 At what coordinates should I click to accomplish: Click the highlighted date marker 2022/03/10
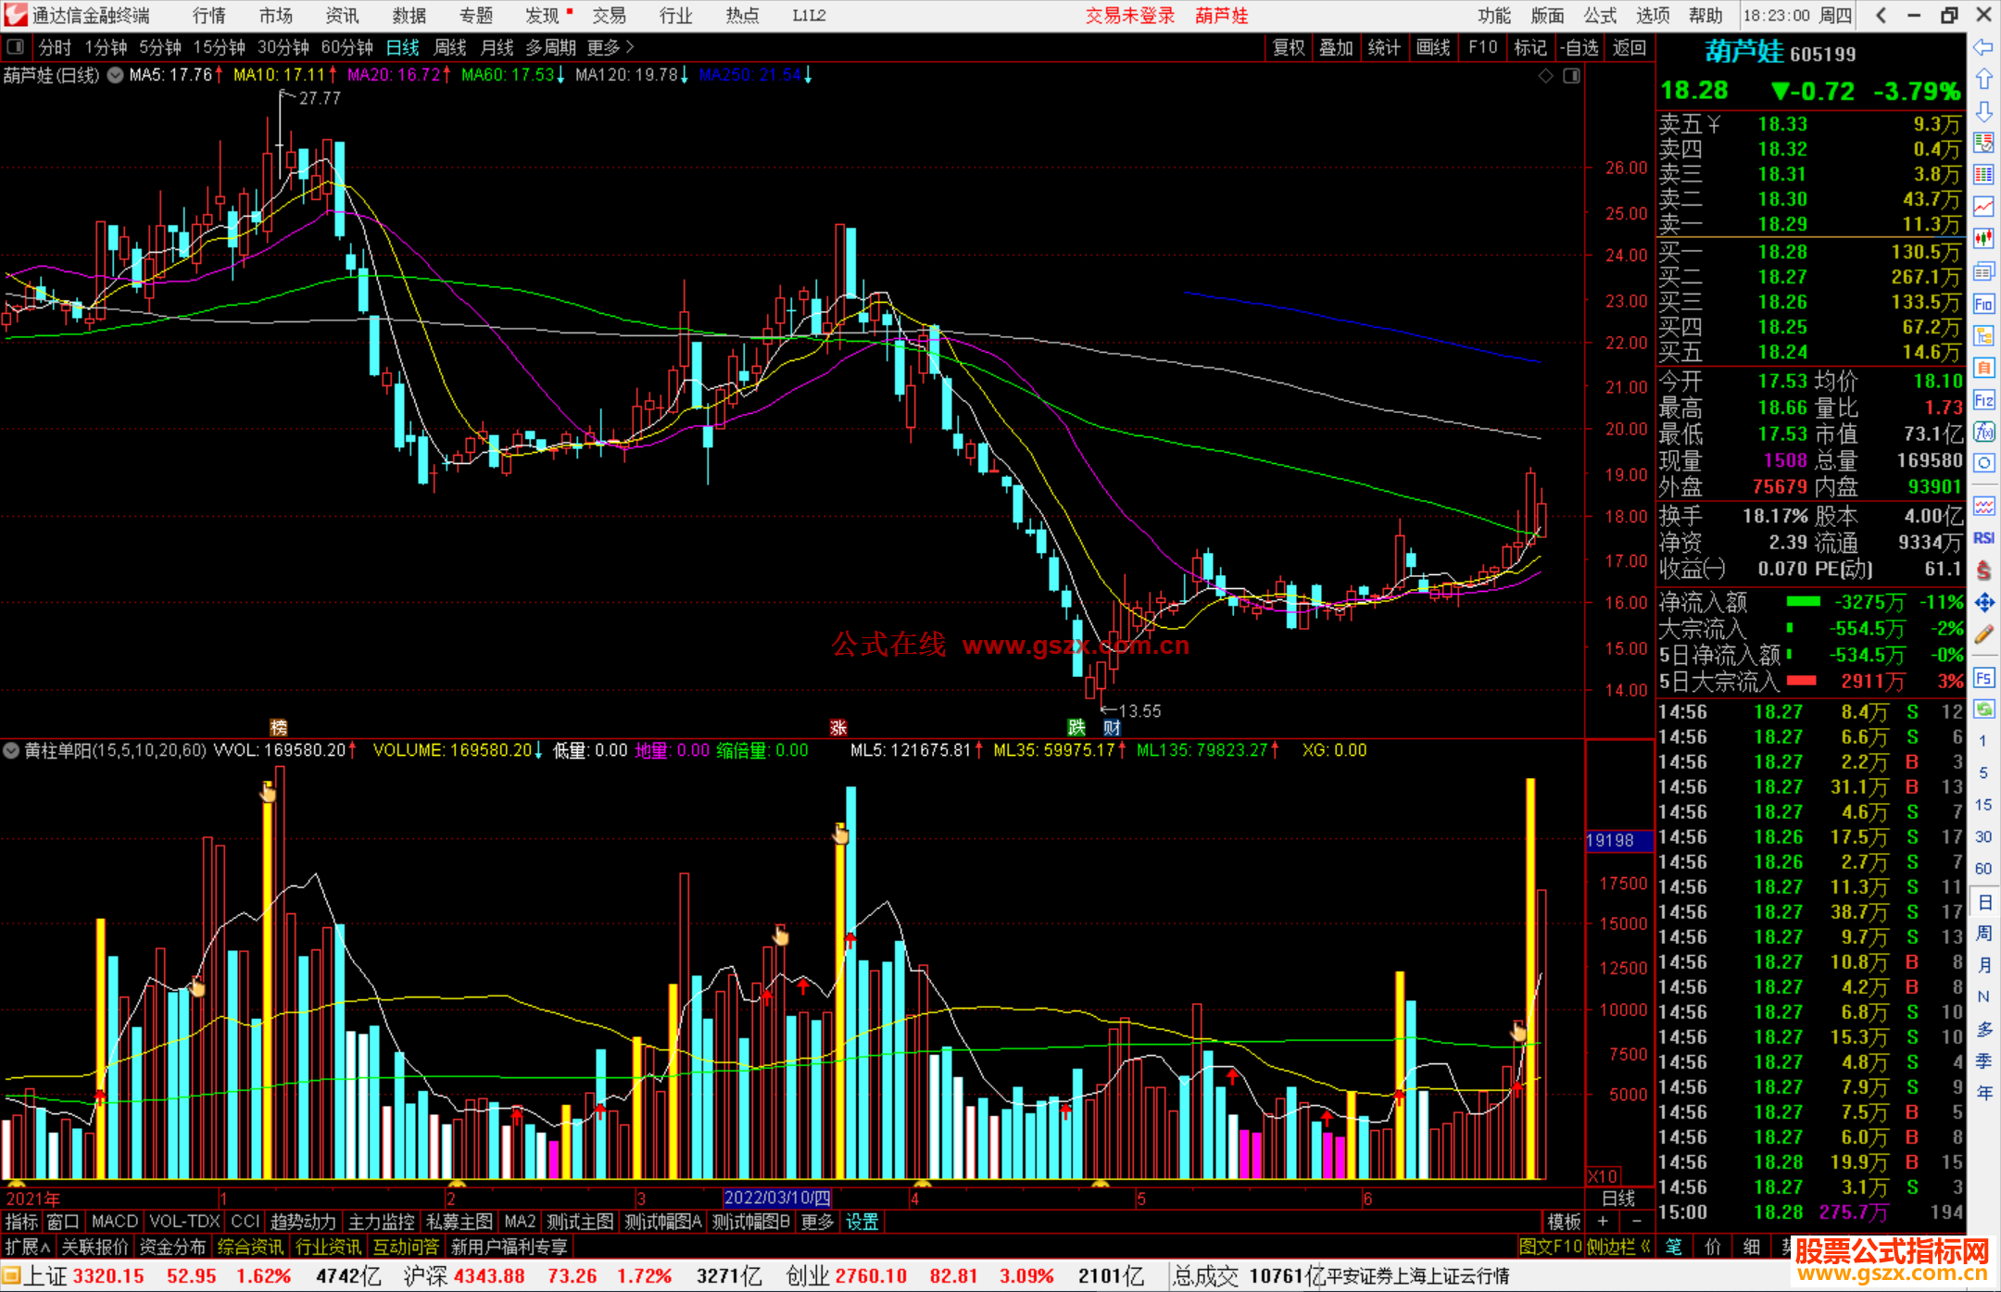click(776, 1198)
